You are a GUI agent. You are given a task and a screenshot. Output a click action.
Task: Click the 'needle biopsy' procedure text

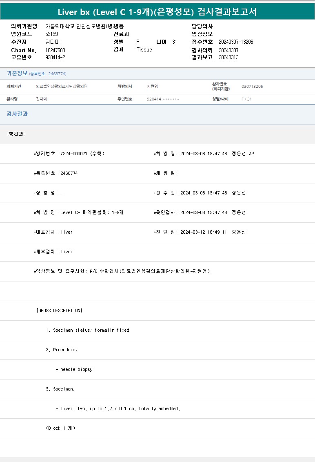74,369
